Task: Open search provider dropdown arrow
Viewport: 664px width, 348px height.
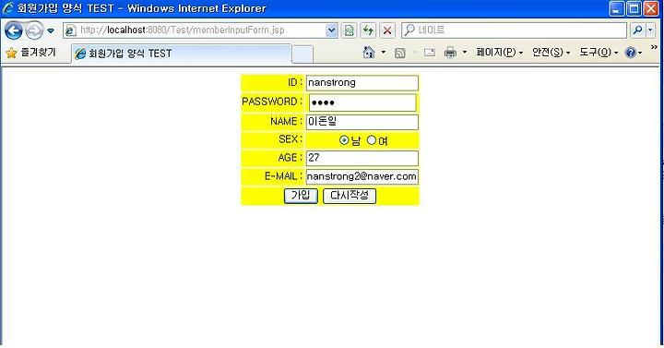Action: (x=650, y=30)
